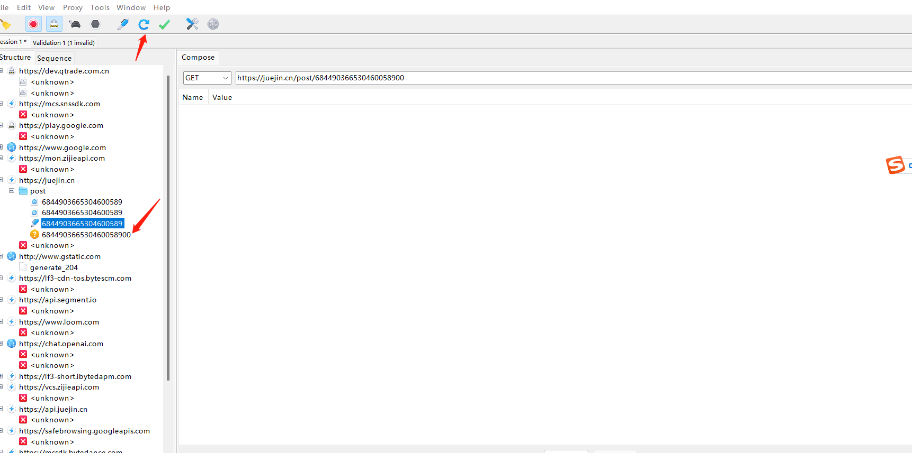Select https://www.google.com host
Viewport: 912px width, 453px height.
[x=62, y=147]
